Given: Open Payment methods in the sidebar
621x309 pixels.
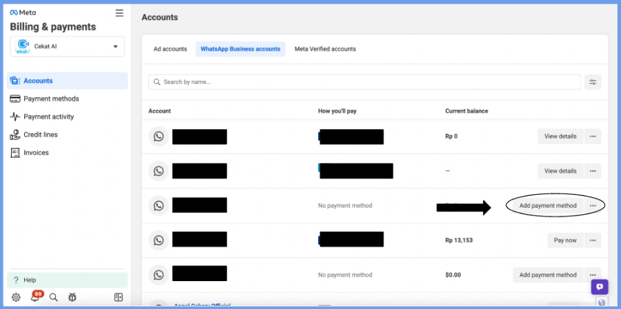Looking at the screenshot, I should [51, 99].
